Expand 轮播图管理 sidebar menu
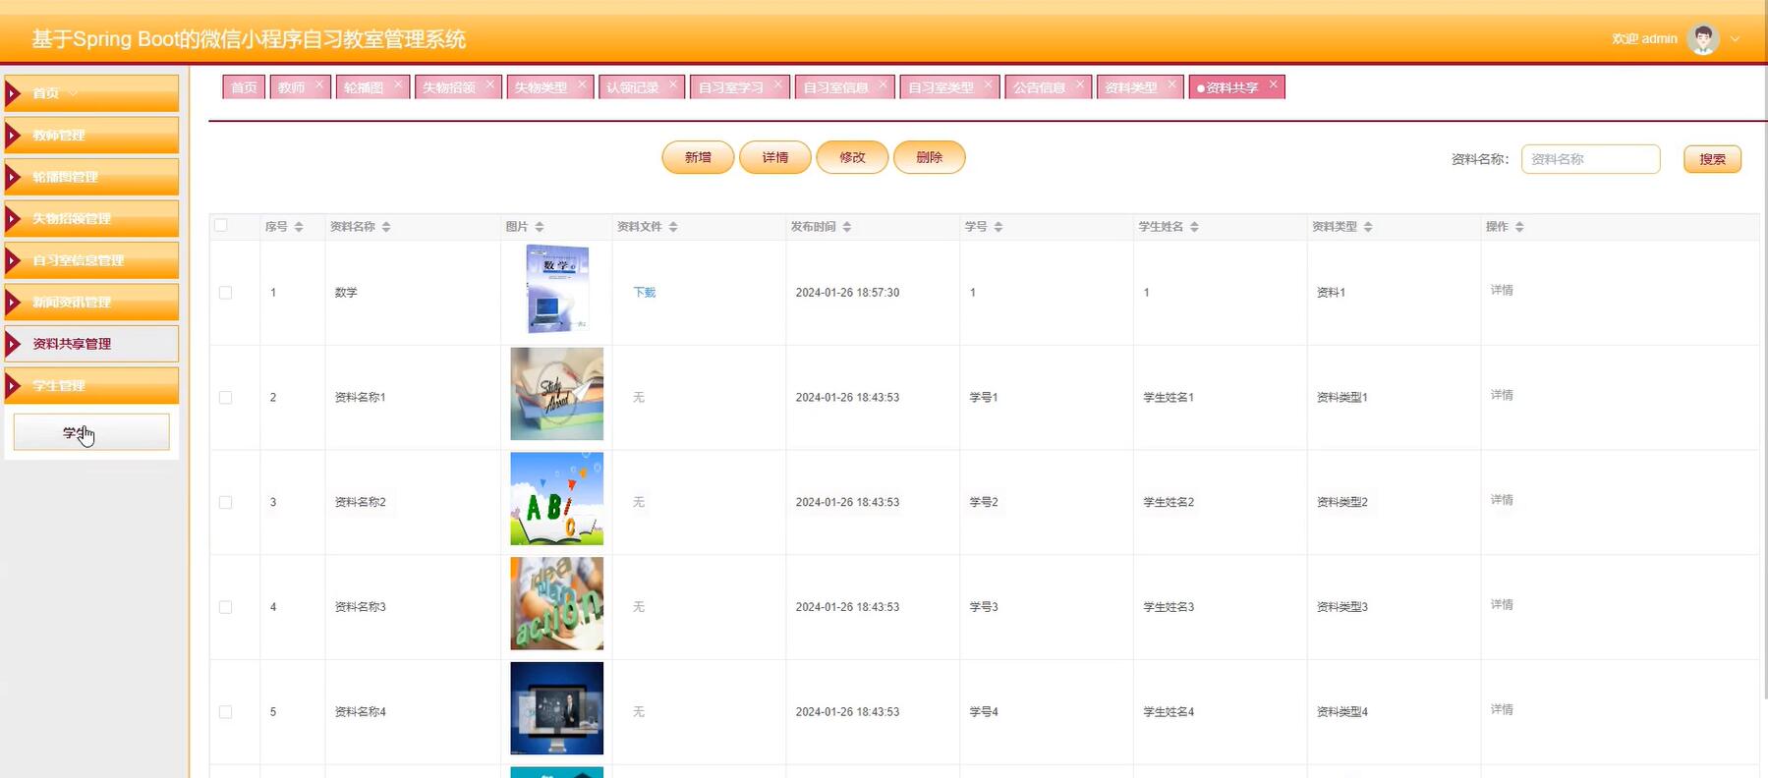1768x778 pixels. coord(91,177)
